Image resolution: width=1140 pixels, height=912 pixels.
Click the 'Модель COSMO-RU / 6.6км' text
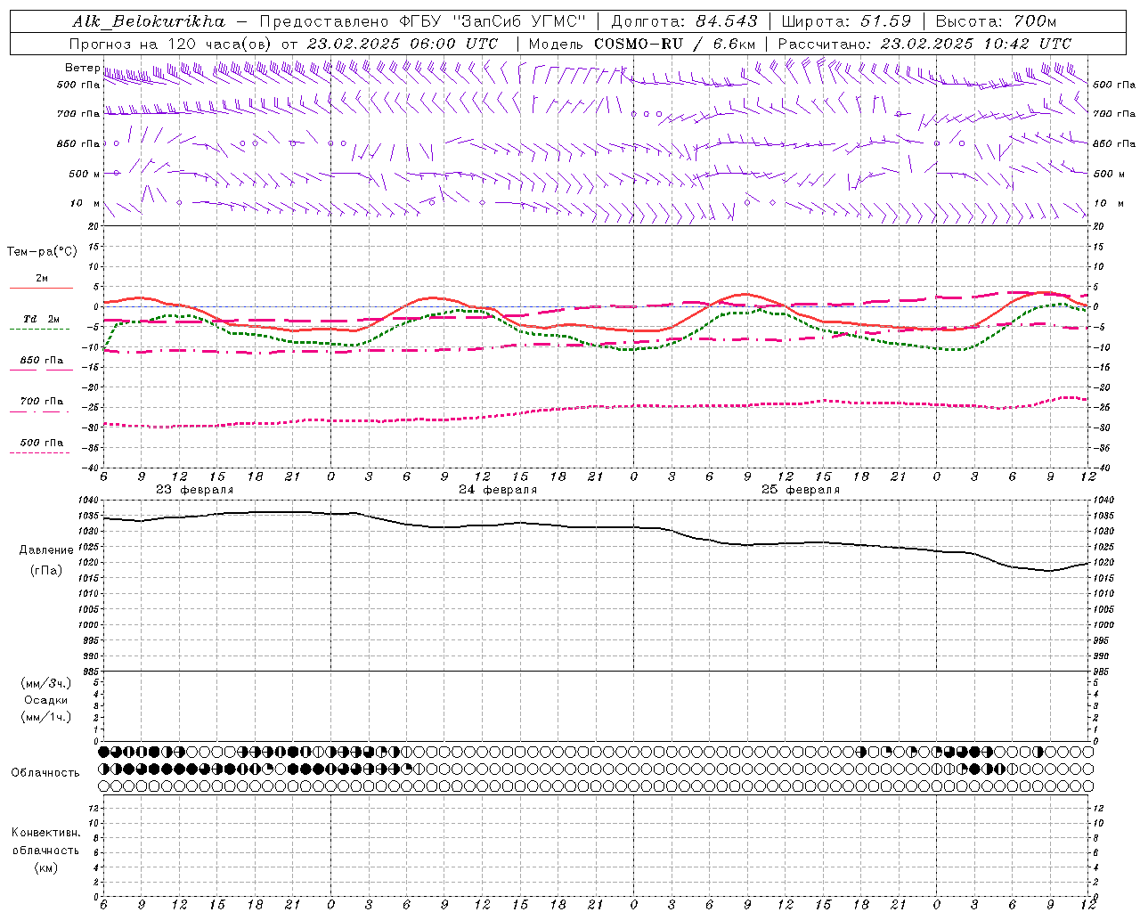[642, 44]
